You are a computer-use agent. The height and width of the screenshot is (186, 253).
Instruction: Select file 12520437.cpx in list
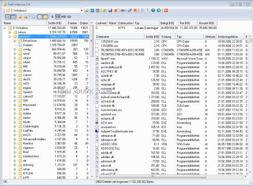[110, 42]
